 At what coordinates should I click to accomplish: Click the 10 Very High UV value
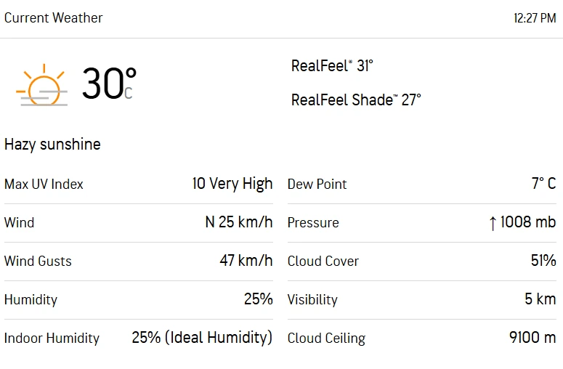[232, 184]
